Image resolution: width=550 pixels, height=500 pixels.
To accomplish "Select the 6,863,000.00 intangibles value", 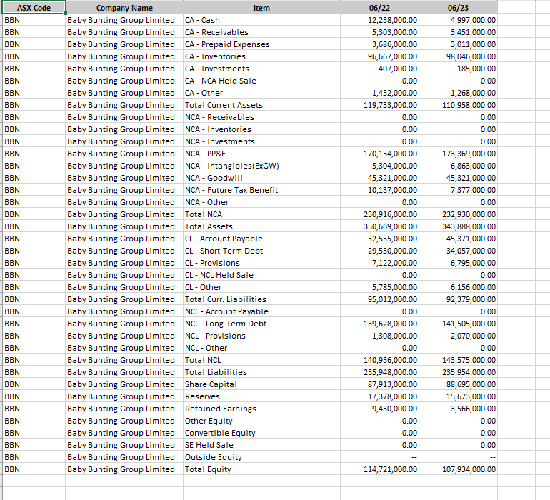I will point(458,166).
